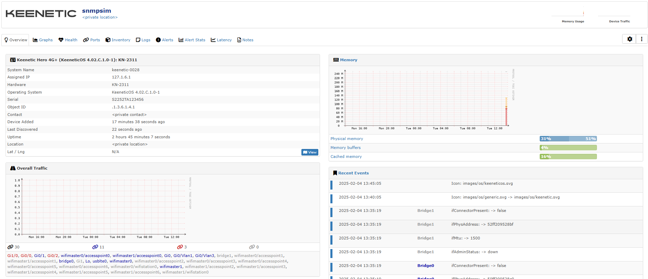
Task: Open the Overall Traffic graph
Action: (x=100, y=208)
